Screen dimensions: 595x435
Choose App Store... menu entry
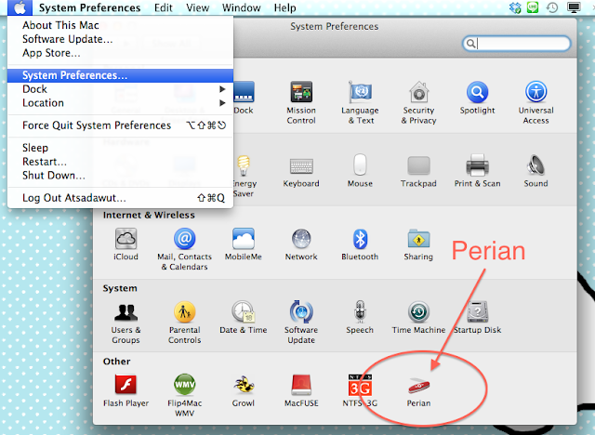coord(120,53)
